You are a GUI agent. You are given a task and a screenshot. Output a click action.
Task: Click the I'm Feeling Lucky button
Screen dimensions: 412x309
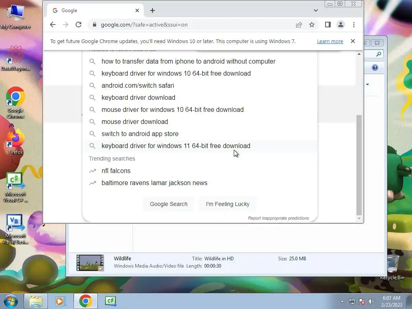tap(228, 204)
